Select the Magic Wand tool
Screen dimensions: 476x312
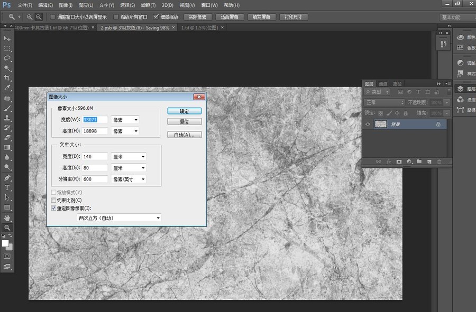pyautogui.click(x=7, y=68)
